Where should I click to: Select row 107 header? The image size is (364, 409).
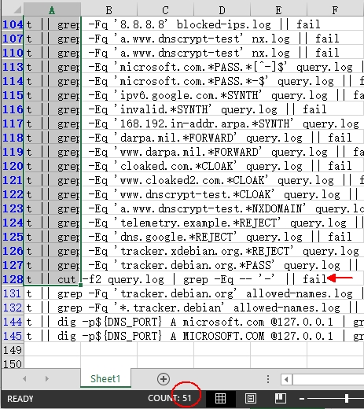[13, 39]
